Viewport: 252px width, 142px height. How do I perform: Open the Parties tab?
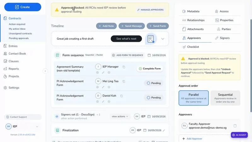pyautogui.click(x=224, y=29)
